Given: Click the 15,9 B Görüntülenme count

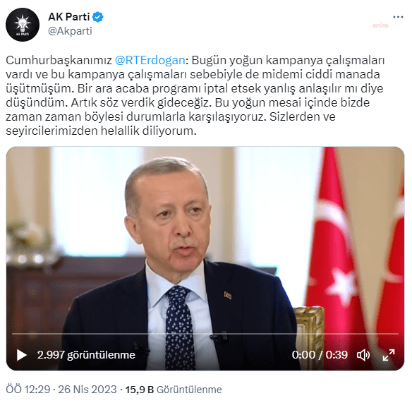Looking at the screenshot, I should [x=174, y=390].
